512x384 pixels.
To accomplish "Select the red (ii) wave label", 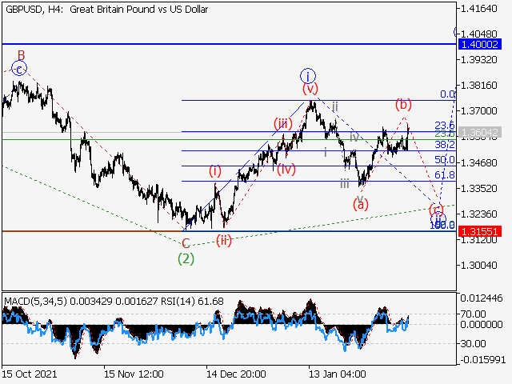I will click(224, 241).
